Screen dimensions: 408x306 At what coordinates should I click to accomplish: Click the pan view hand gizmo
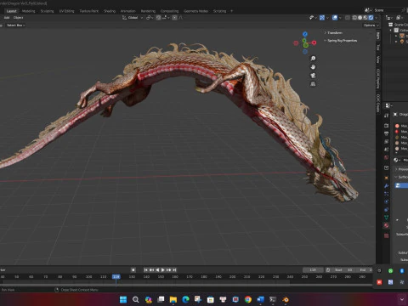click(313, 67)
